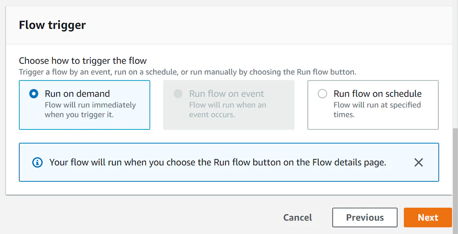Click the Flow trigger heading
This screenshot has width=458, height=234.
point(52,24)
